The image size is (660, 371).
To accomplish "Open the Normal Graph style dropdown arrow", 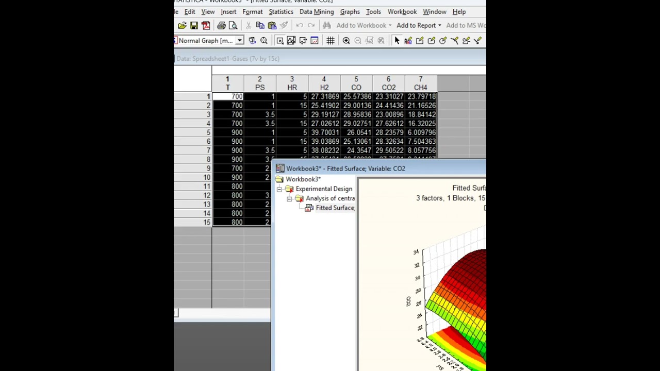I will point(239,41).
